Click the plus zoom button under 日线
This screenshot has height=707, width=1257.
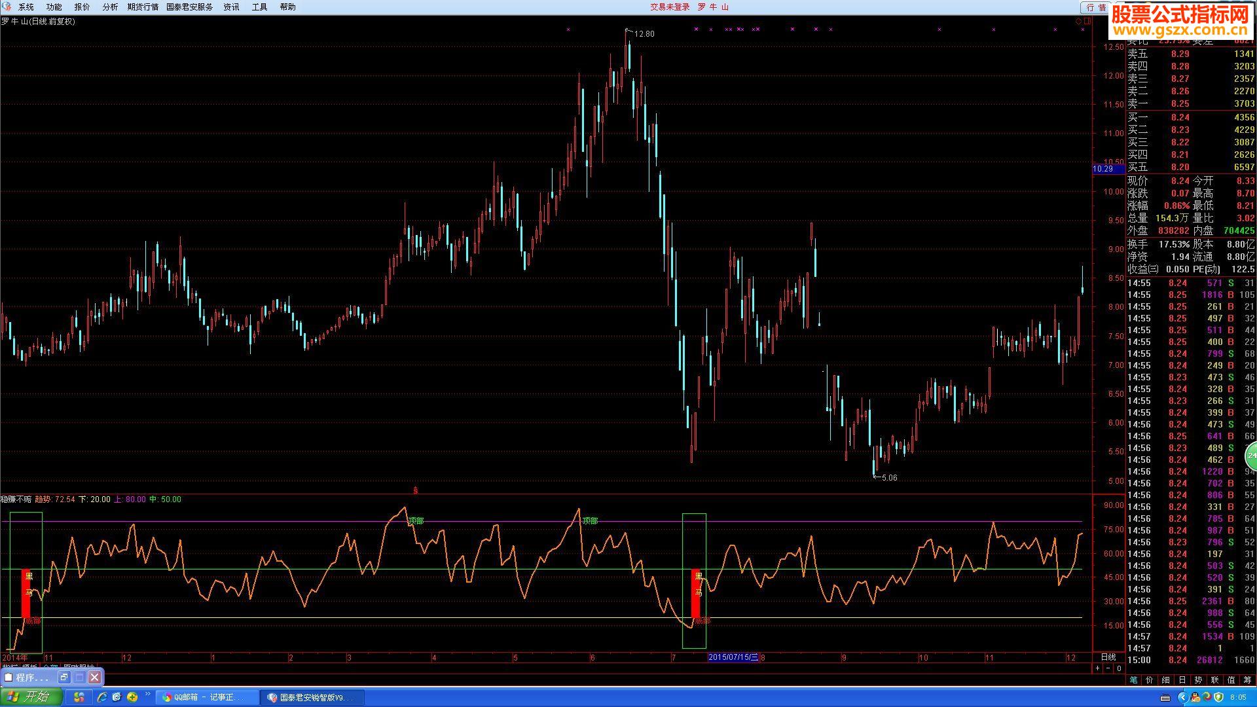coord(1098,668)
